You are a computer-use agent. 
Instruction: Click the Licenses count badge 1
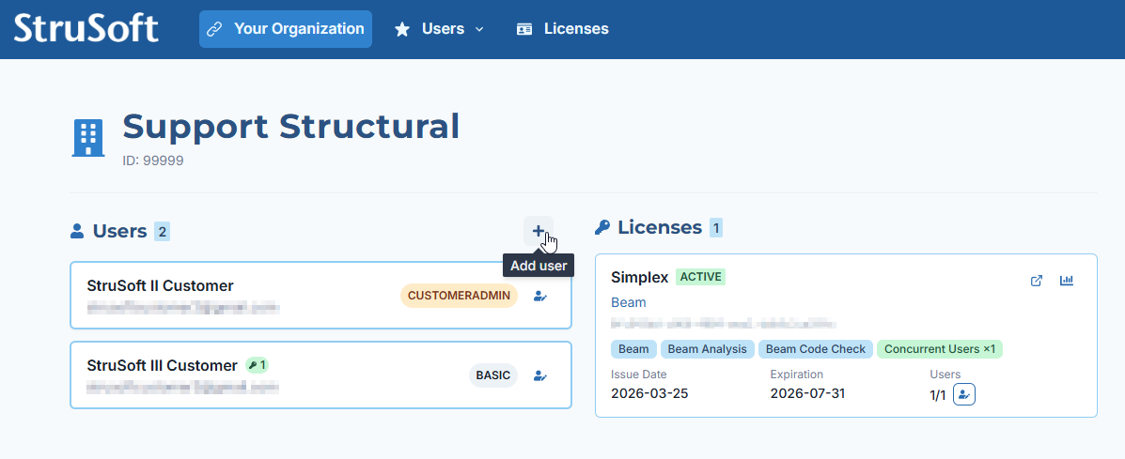click(716, 228)
